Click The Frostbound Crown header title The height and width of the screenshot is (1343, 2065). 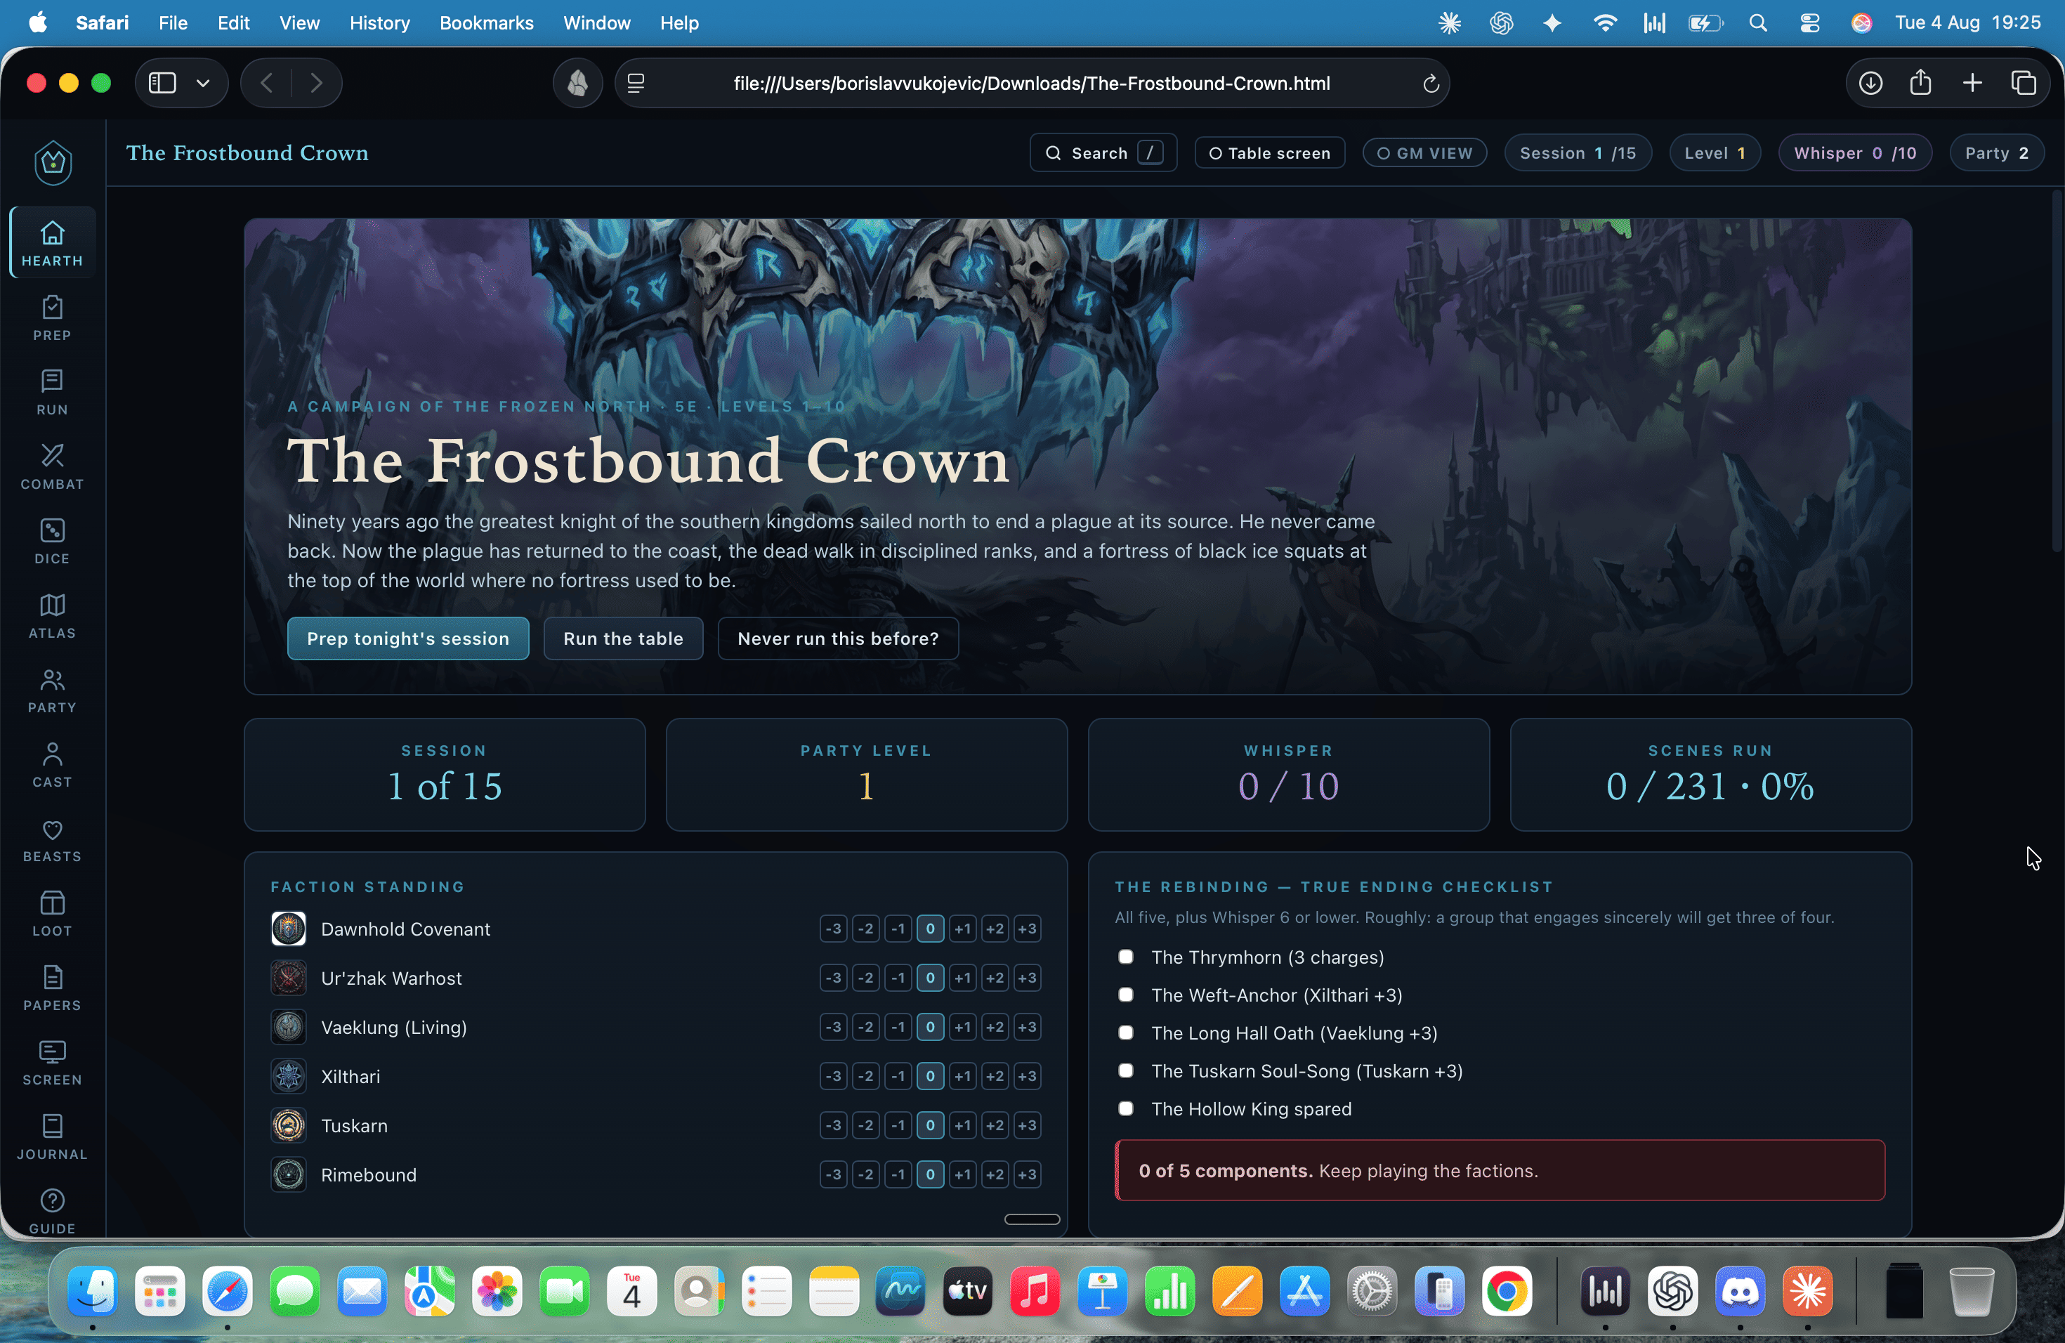(247, 152)
